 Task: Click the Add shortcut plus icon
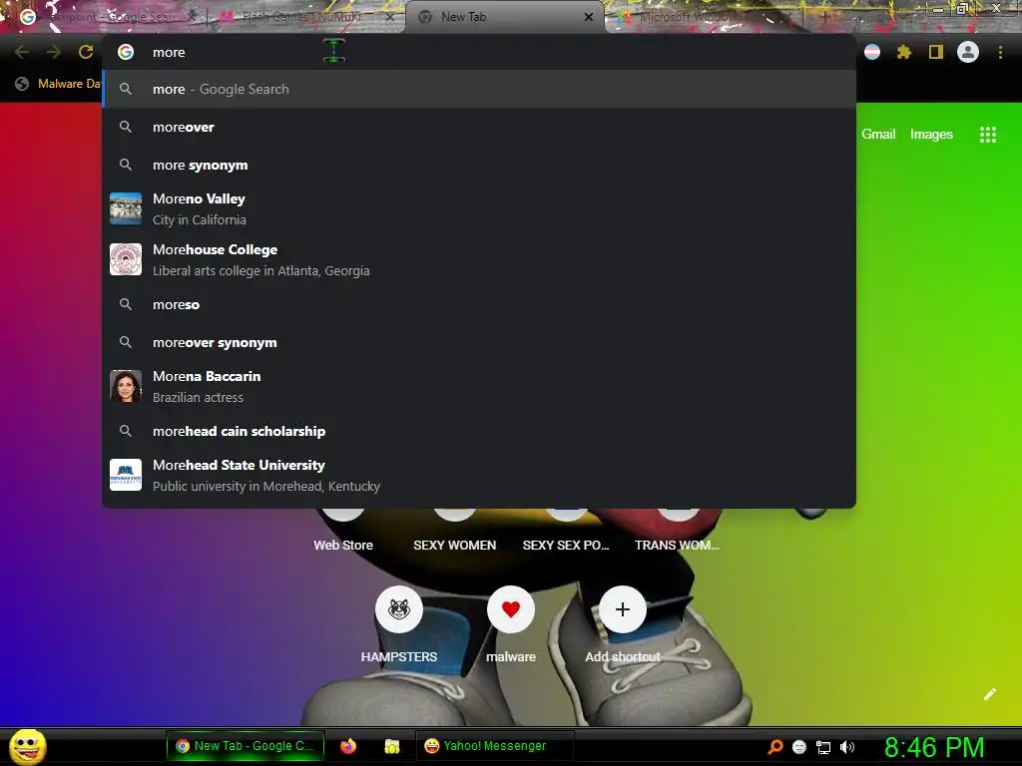coord(623,609)
